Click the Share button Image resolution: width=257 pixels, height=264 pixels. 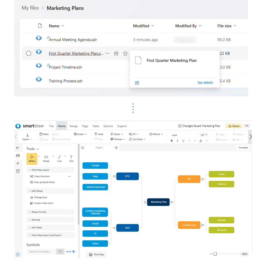(234, 126)
